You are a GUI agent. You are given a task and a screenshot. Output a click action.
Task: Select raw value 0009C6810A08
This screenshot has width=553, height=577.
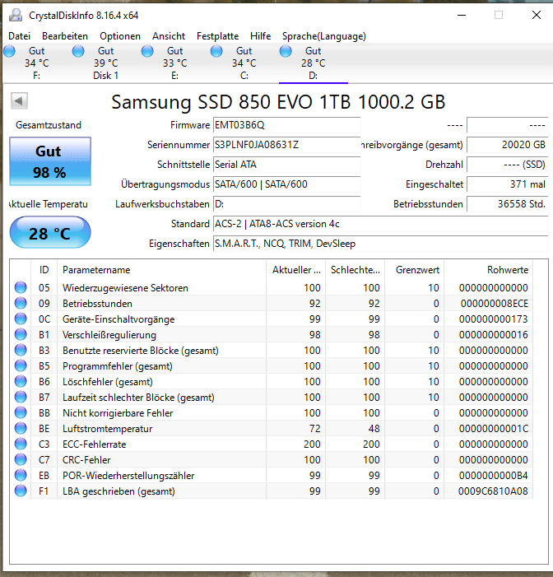493,491
